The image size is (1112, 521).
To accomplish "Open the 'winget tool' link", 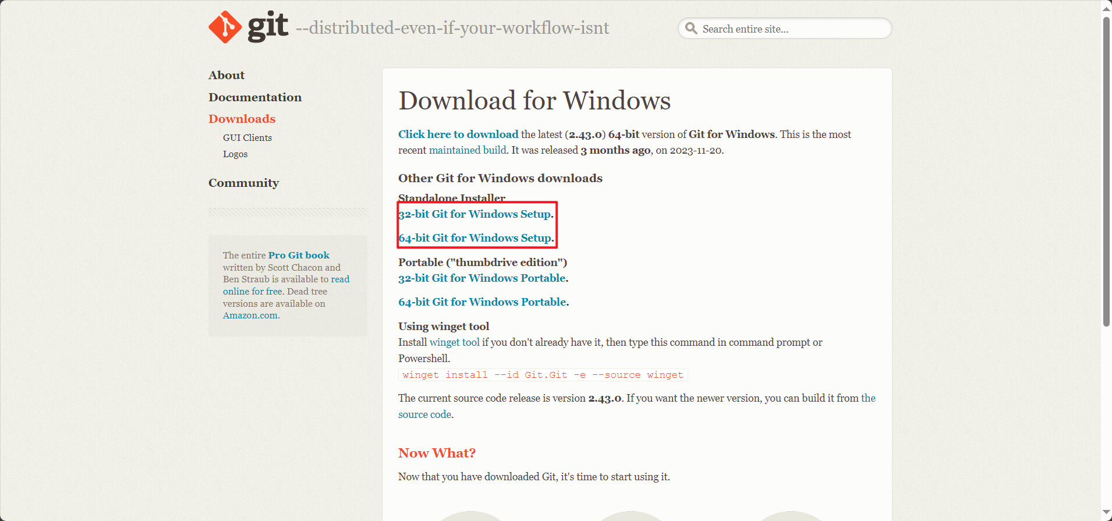I will [454, 342].
